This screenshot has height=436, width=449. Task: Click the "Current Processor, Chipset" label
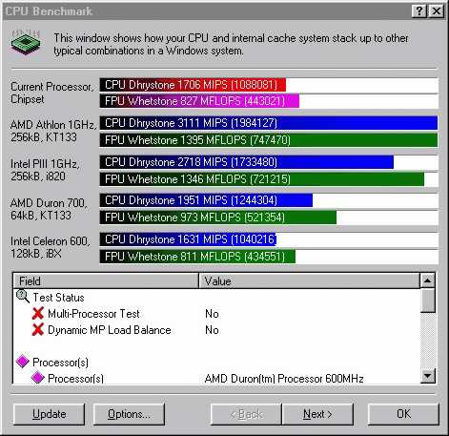pyautogui.click(x=51, y=93)
